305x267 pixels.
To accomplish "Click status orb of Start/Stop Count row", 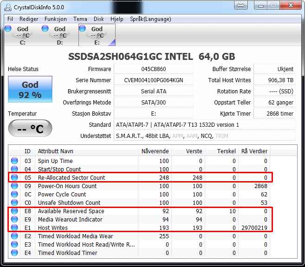I will coord(14,169).
